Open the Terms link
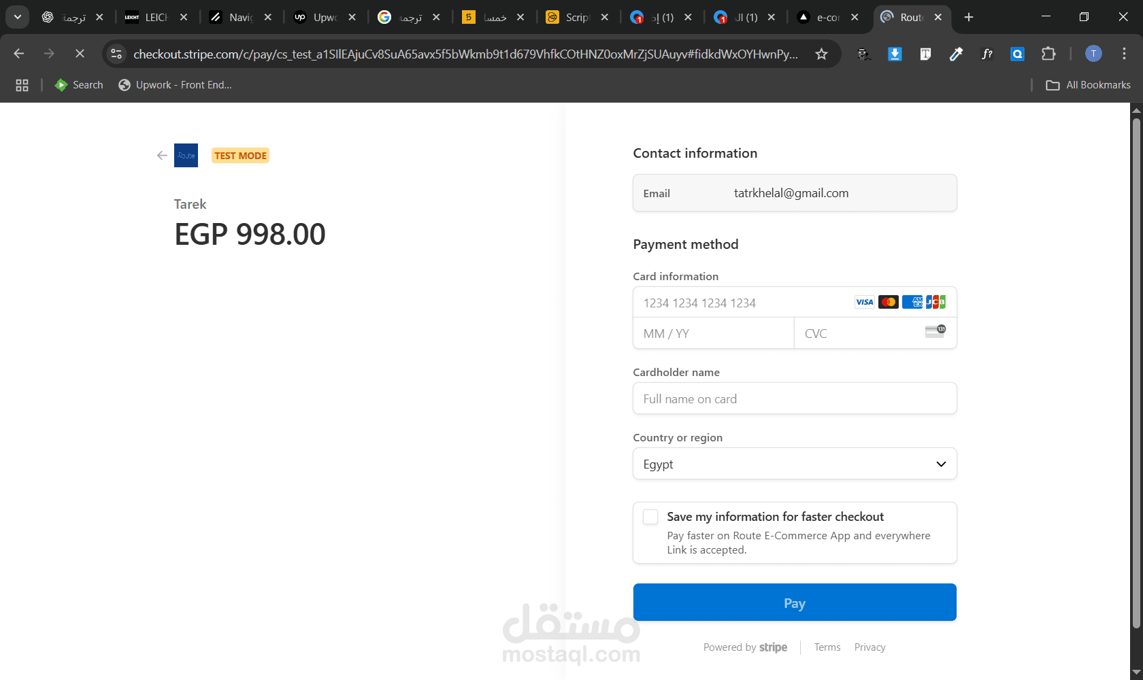The image size is (1143, 680). 827,647
